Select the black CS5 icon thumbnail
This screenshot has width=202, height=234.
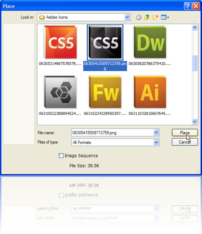(105, 43)
